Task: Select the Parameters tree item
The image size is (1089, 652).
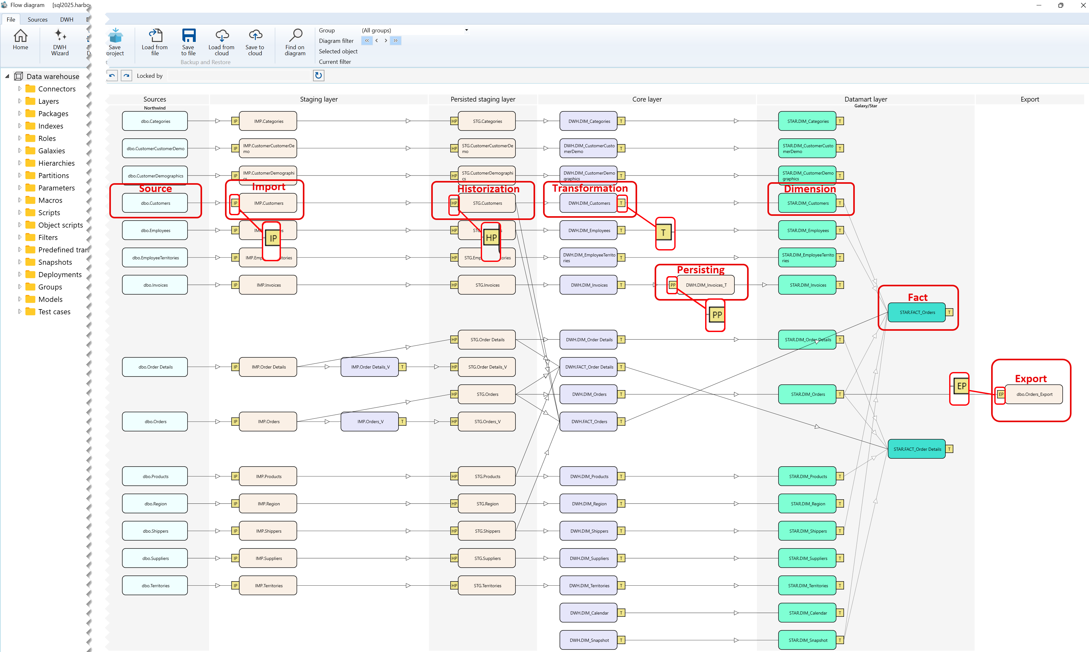Action: click(x=56, y=188)
